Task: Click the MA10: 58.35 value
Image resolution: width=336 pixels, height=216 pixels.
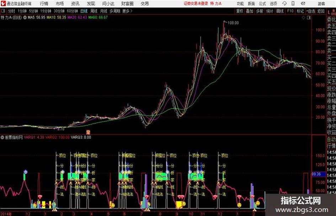Action: pos(57,17)
